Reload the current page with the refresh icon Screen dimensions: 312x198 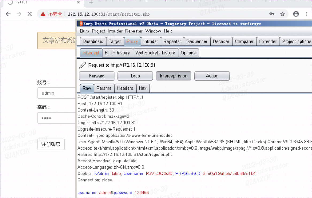click(29, 14)
